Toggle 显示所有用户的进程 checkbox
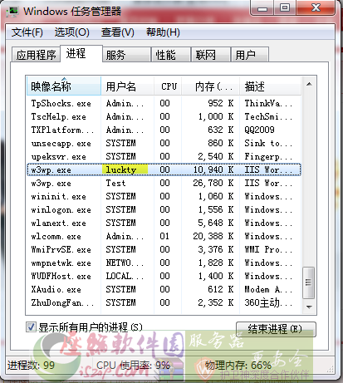This screenshot has width=343, height=383. point(31,327)
